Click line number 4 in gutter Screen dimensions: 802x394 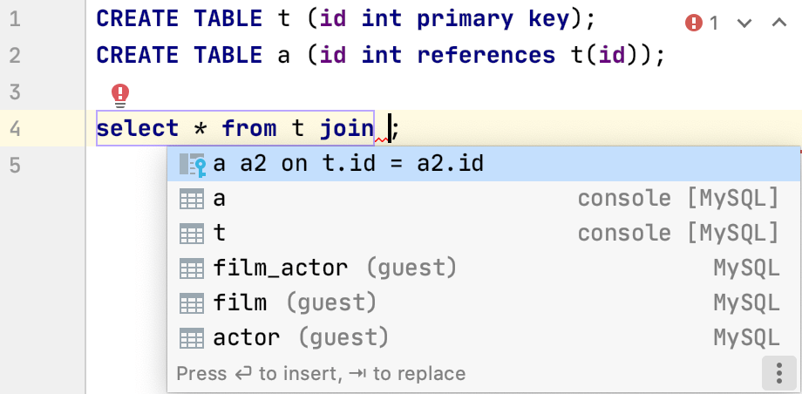tap(15, 130)
